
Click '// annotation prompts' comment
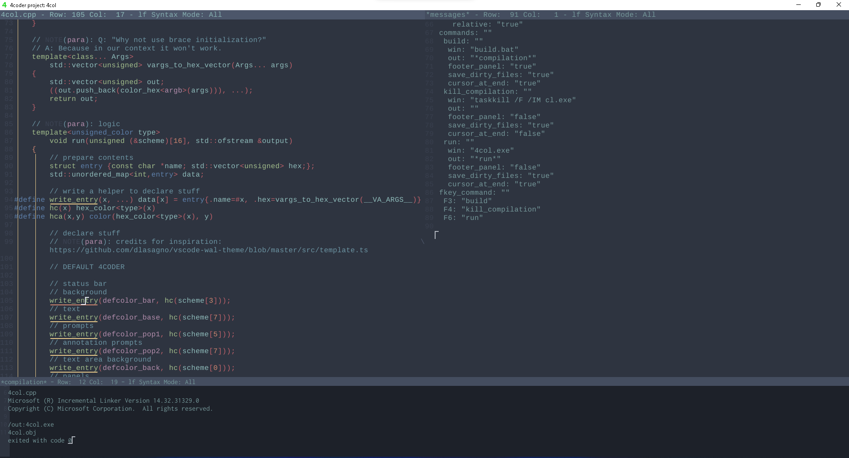(96, 343)
